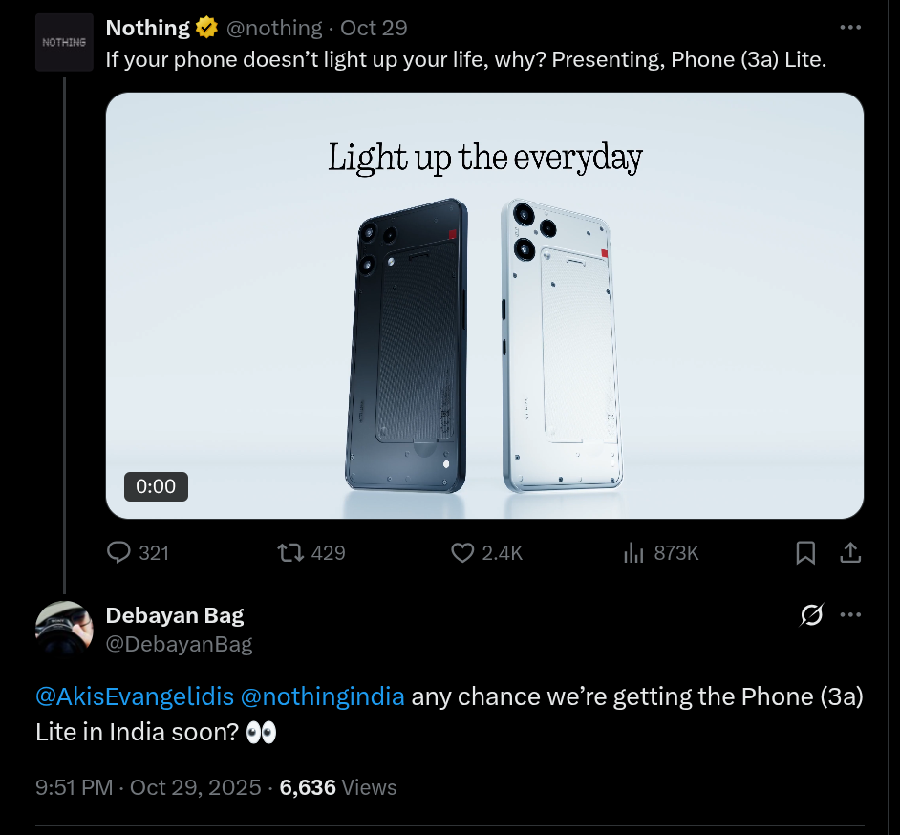
Task: Open the @DebayanBag handle
Action: [x=179, y=644]
